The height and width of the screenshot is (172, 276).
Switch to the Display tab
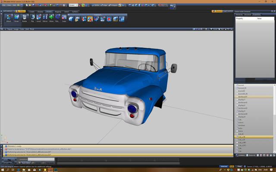40,12
